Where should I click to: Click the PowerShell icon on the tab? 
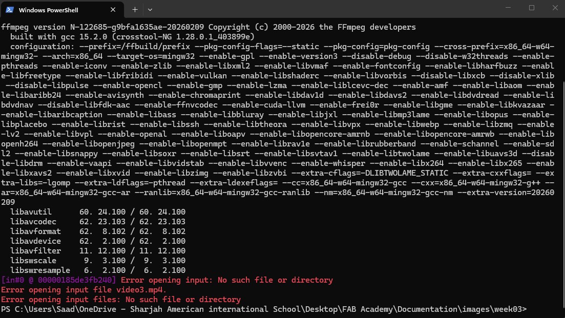coord(10,9)
